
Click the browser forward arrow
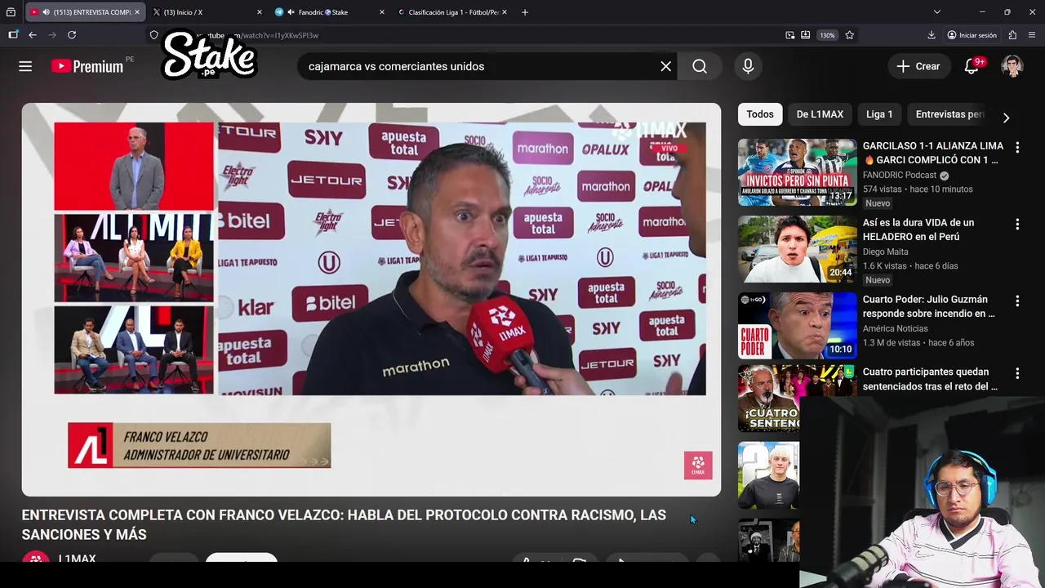[52, 35]
